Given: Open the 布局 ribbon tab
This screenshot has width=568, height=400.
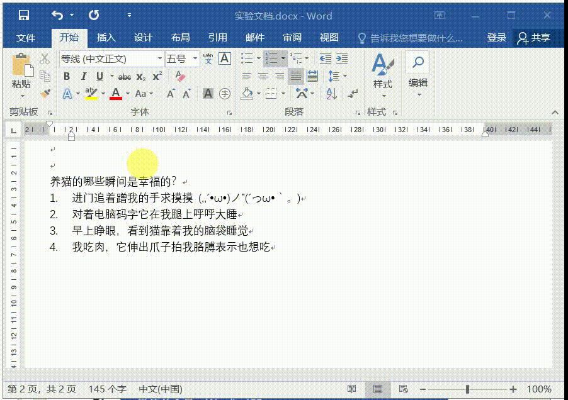Looking at the screenshot, I should [180, 38].
